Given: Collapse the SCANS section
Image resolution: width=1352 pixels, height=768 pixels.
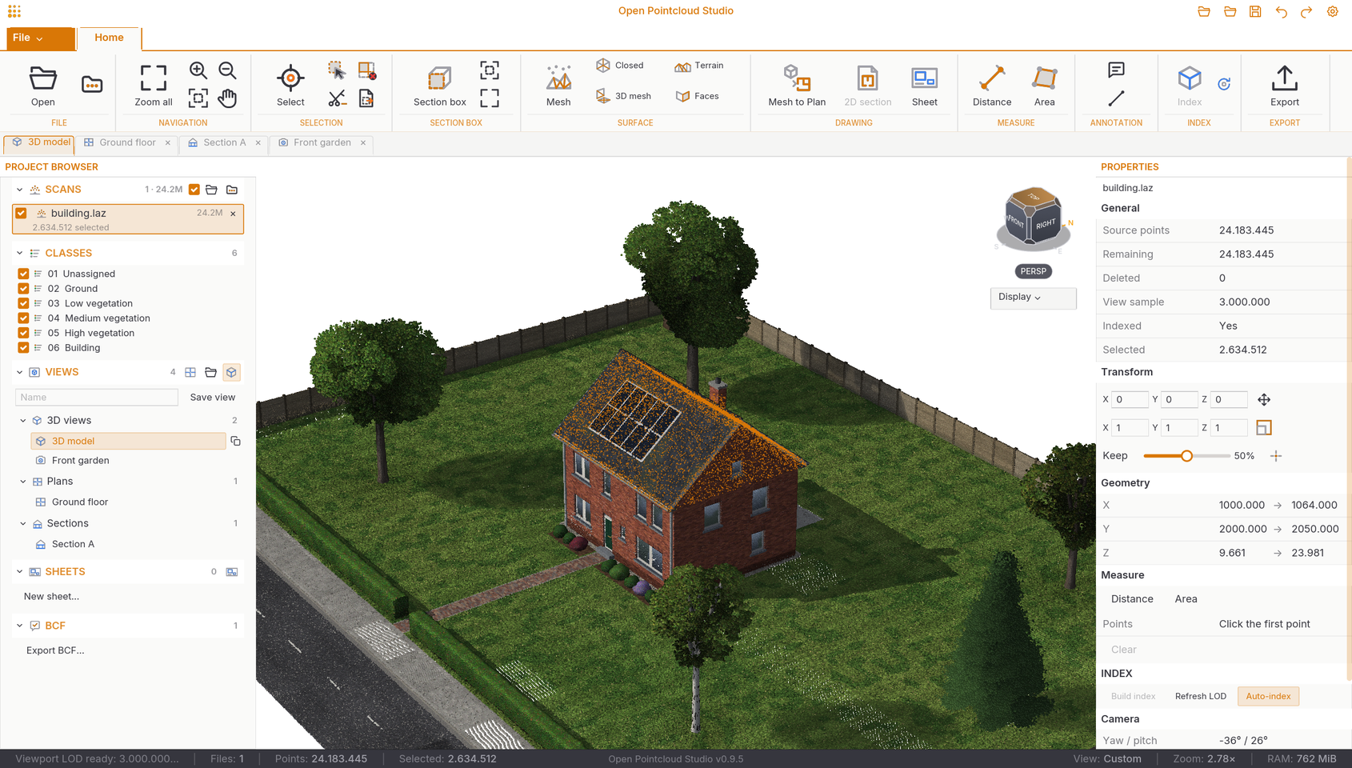Looking at the screenshot, I should (19, 190).
